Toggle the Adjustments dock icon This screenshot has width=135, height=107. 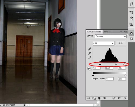pos(131,33)
